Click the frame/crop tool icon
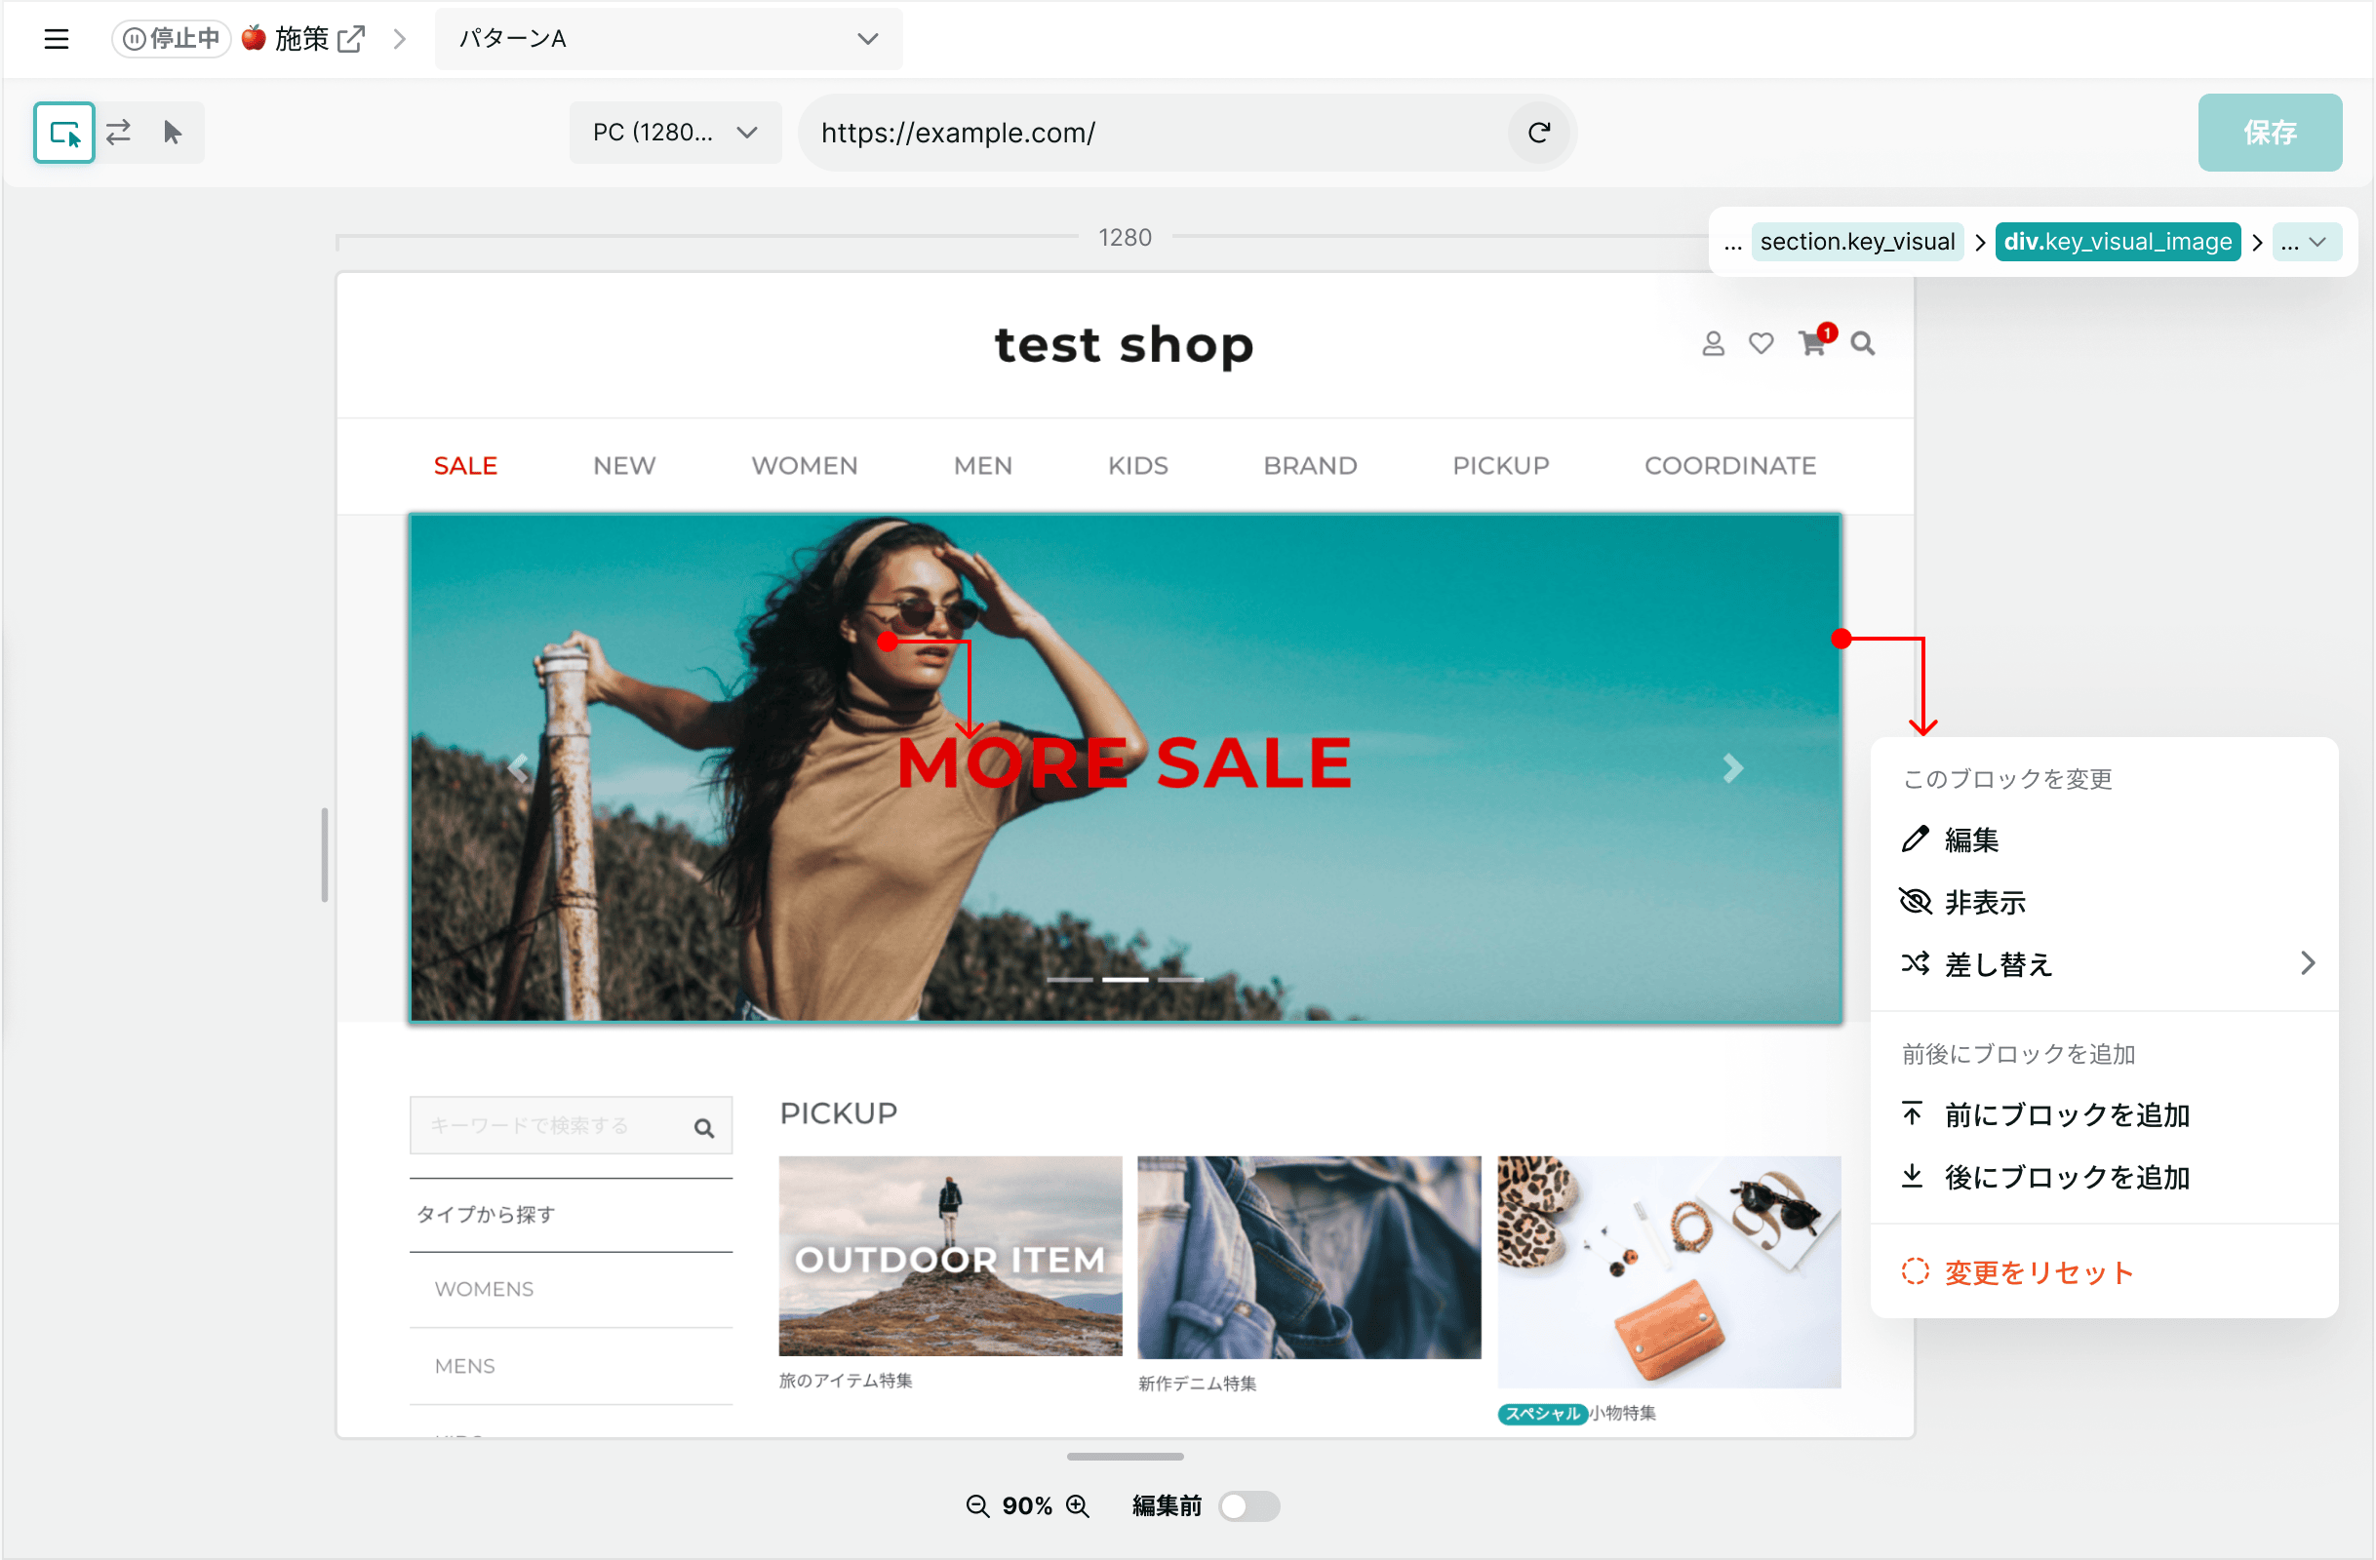2376x1560 pixels. click(x=64, y=133)
